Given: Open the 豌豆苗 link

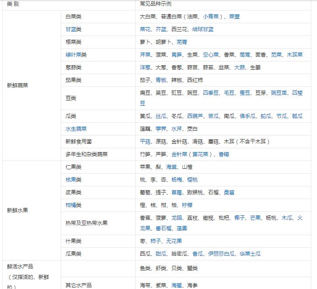Looking at the screenshot, I should [279, 93].
